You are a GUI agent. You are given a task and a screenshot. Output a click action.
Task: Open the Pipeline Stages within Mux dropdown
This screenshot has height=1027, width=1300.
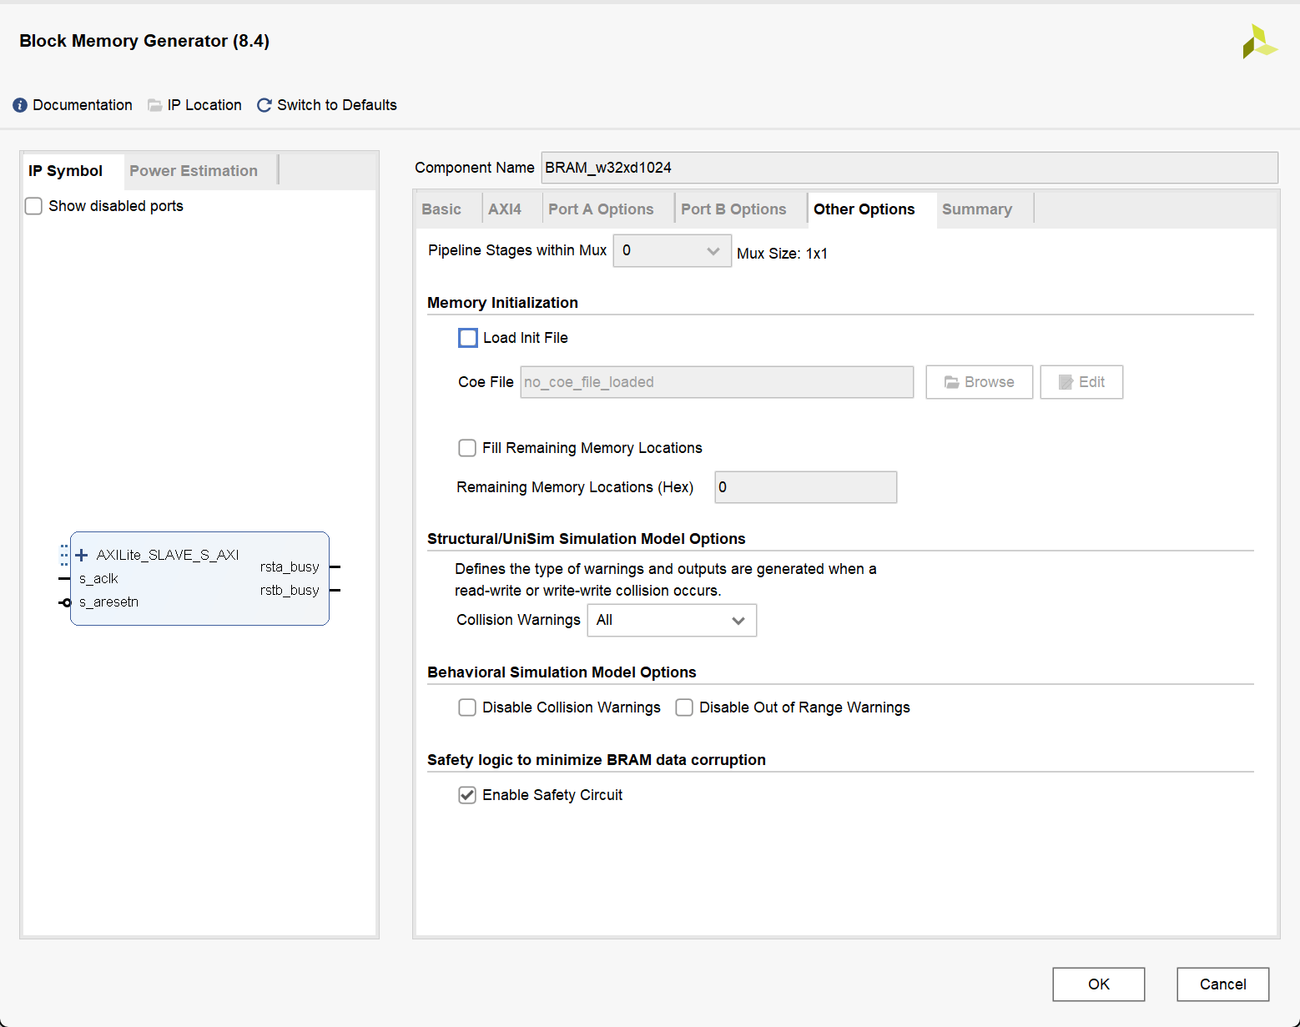point(673,250)
